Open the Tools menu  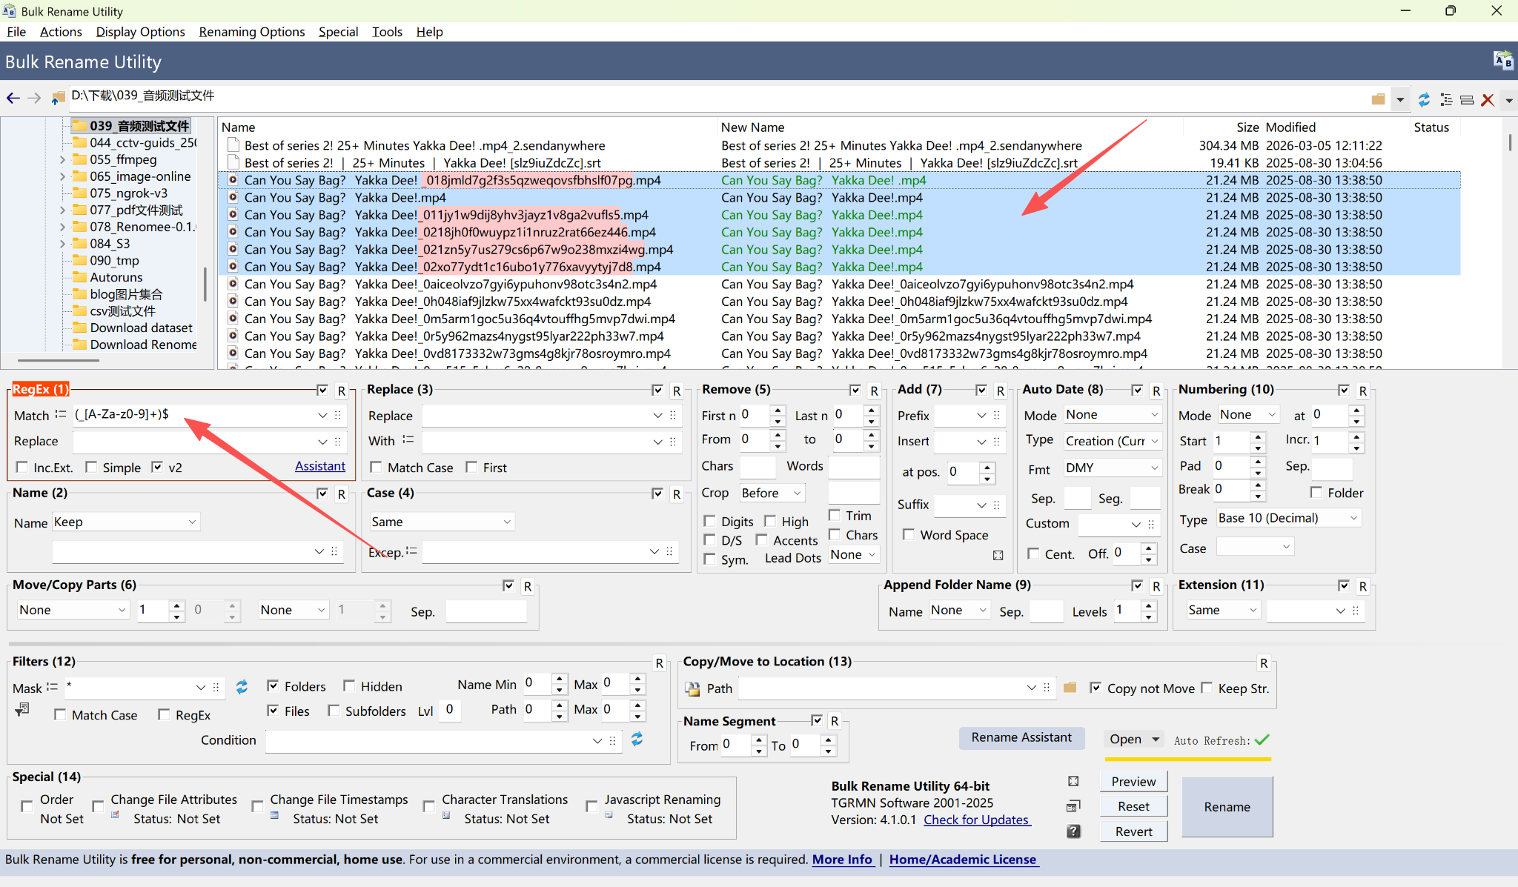point(387,32)
